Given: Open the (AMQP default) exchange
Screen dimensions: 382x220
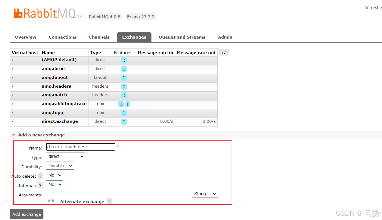Looking at the screenshot, I should click(59, 60).
